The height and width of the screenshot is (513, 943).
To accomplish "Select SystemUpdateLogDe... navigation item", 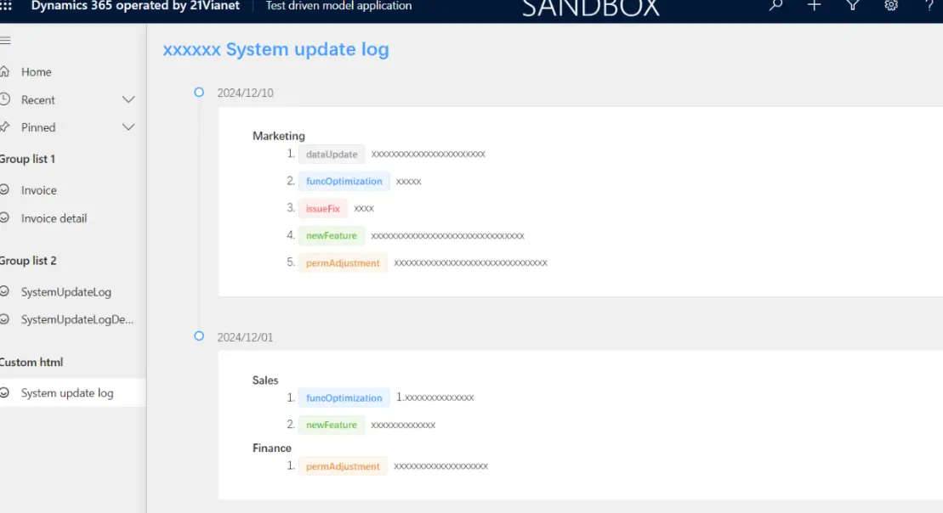I will point(77,320).
